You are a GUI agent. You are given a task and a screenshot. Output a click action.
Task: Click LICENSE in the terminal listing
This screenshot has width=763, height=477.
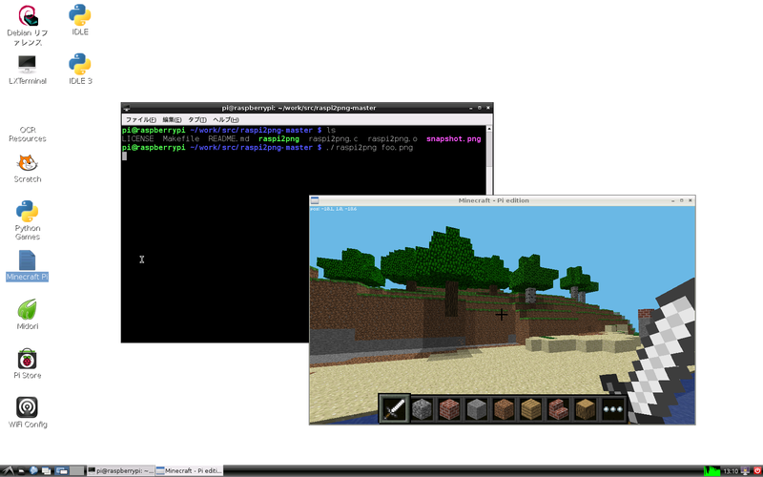[137, 138]
